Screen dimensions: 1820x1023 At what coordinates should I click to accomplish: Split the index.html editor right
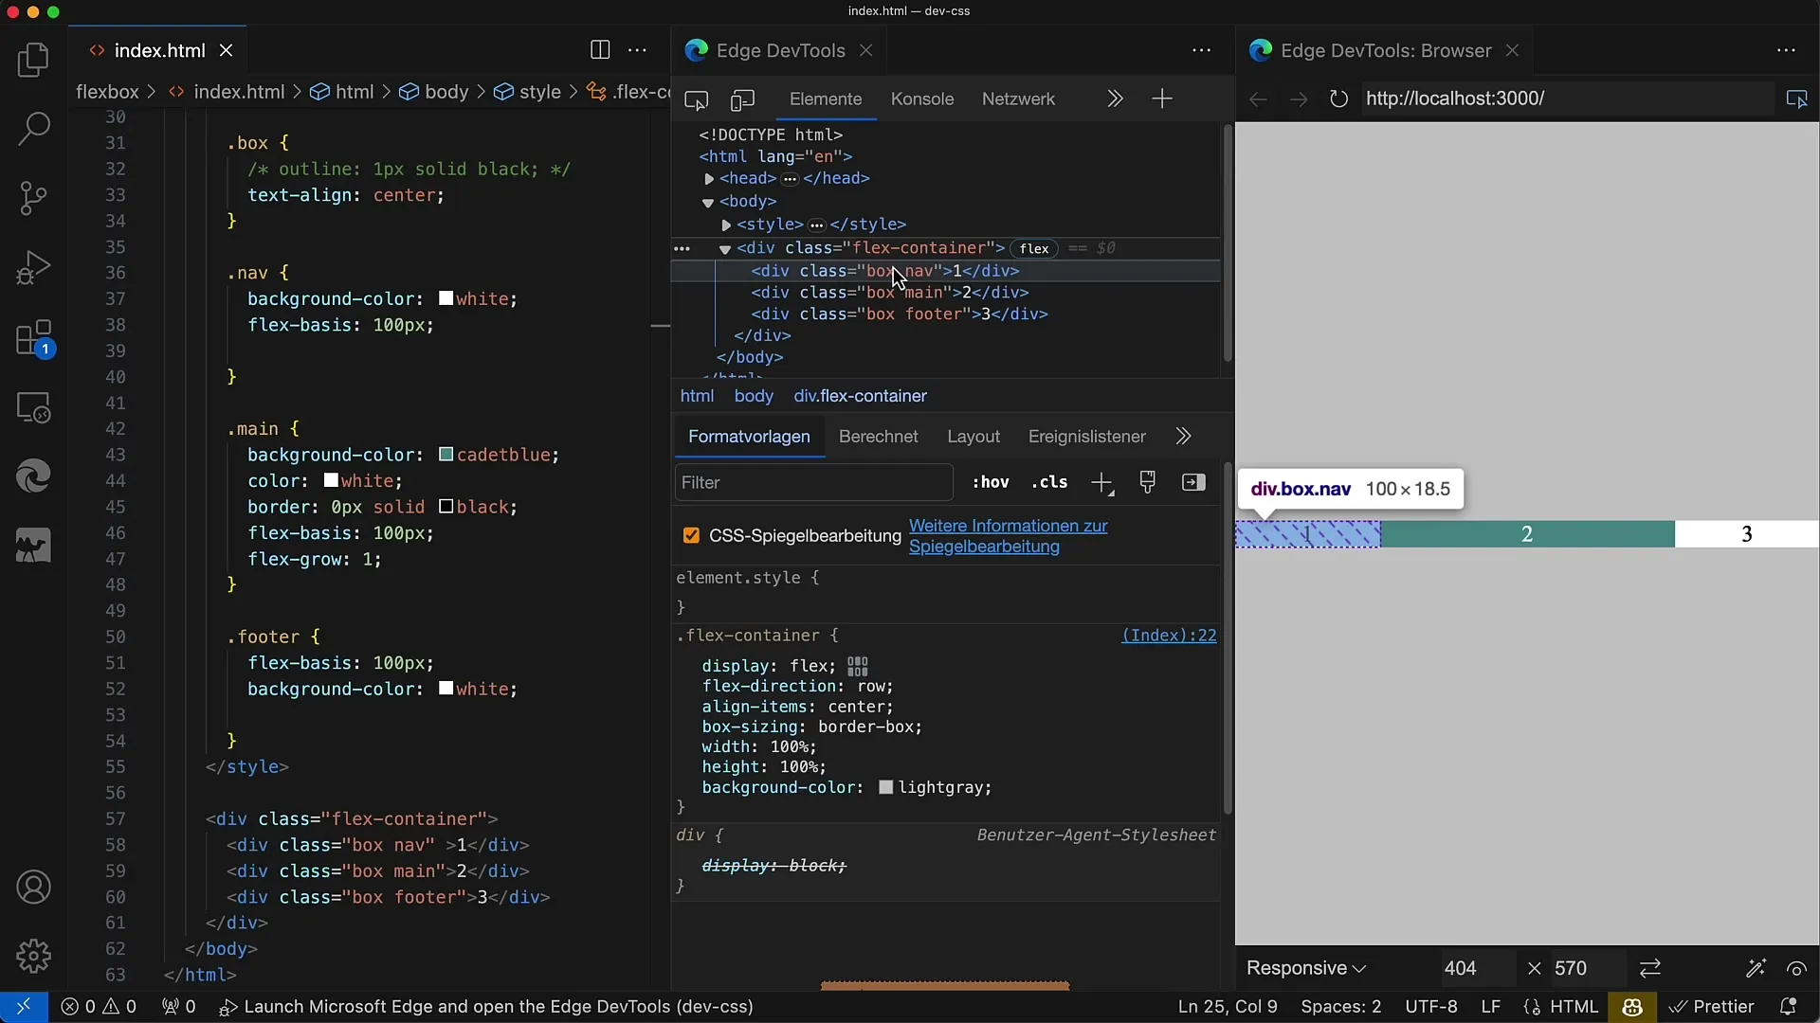[600, 50]
